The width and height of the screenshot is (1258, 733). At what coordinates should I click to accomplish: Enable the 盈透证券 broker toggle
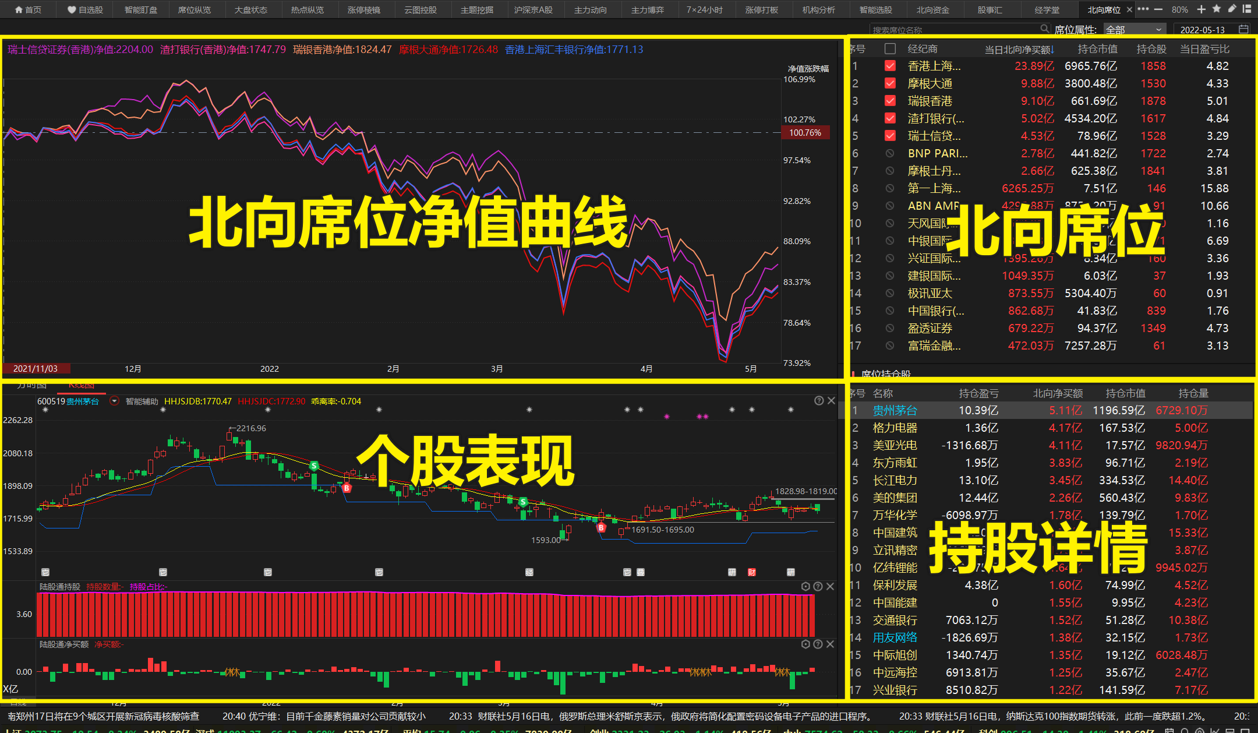pos(890,328)
